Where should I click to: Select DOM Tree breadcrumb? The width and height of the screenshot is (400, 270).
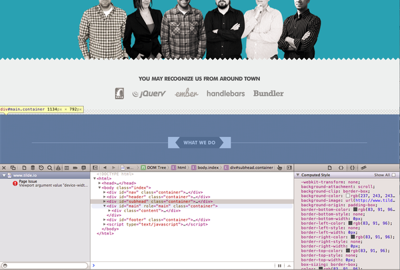[x=153, y=168]
